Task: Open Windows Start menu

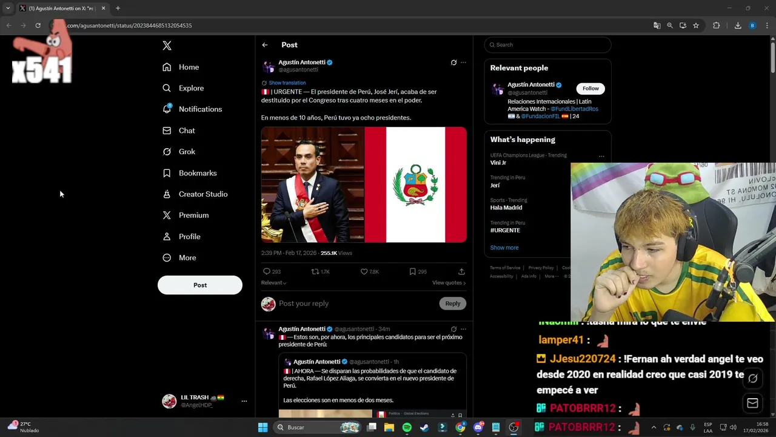Action: (263, 427)
